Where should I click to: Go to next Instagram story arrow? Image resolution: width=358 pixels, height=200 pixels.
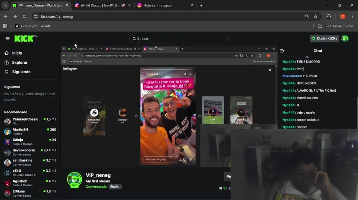pos(199,116)
